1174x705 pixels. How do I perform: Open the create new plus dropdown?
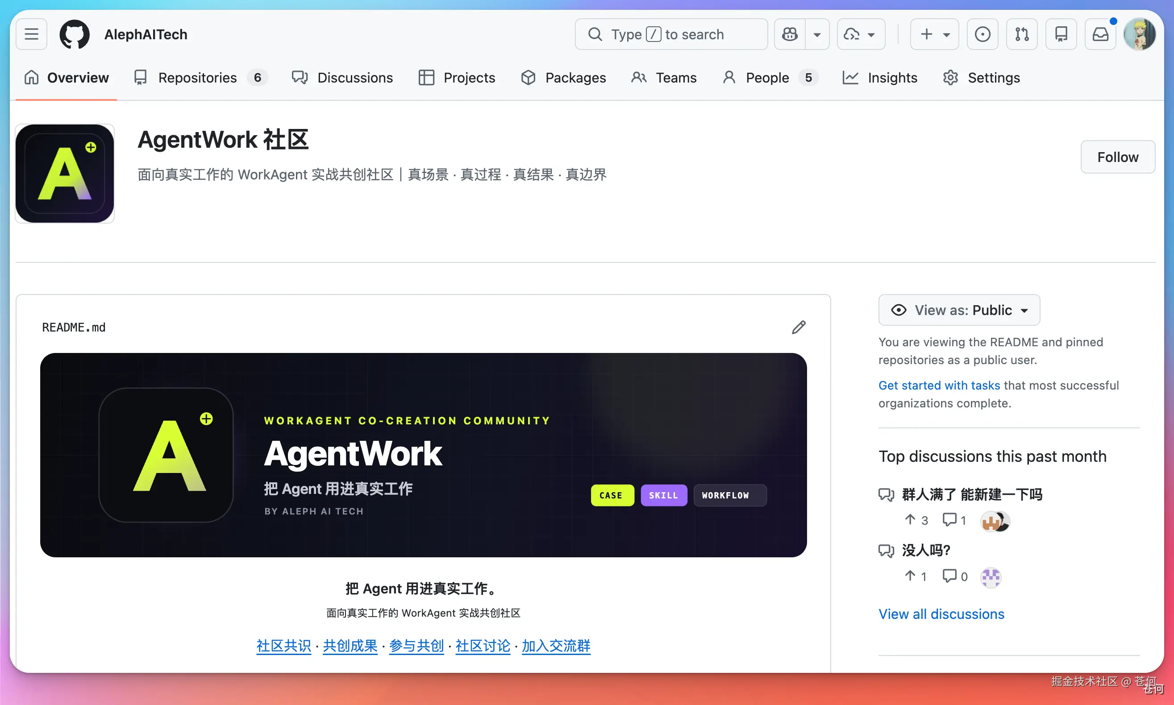point(935,34)
